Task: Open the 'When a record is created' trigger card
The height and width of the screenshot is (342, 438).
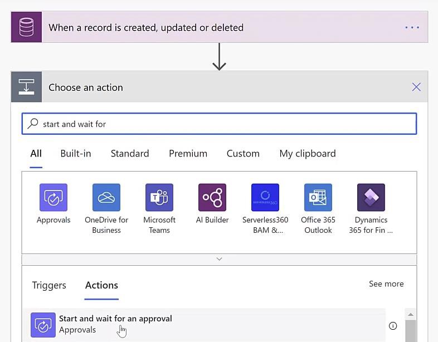Action: point(220,27)
